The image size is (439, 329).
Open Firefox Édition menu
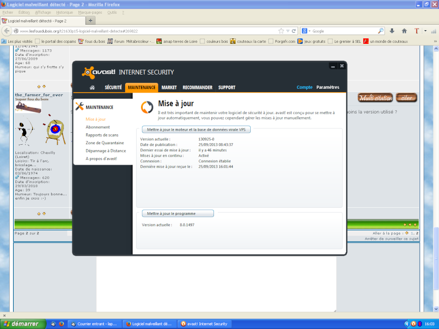[24, 12]
